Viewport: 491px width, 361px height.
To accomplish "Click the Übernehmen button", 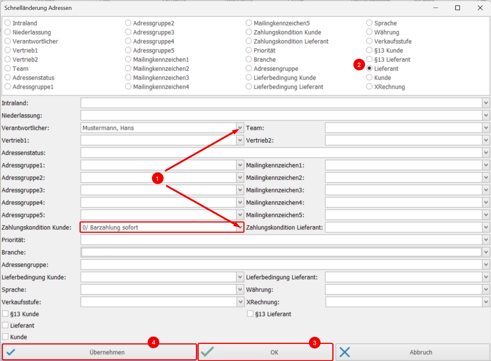I will coord(99,352).
